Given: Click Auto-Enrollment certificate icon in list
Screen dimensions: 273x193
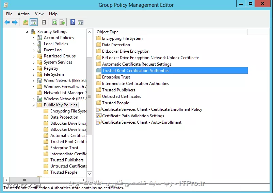Looking at the screenshot, I should 99,122.
